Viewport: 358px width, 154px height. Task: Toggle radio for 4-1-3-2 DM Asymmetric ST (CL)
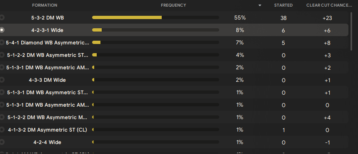point(2,130)
